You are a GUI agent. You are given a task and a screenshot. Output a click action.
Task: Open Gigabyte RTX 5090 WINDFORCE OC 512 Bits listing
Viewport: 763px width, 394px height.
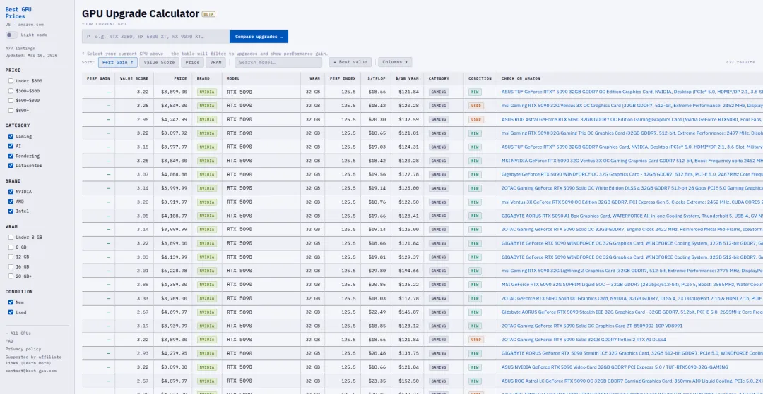tap(632, 174)
